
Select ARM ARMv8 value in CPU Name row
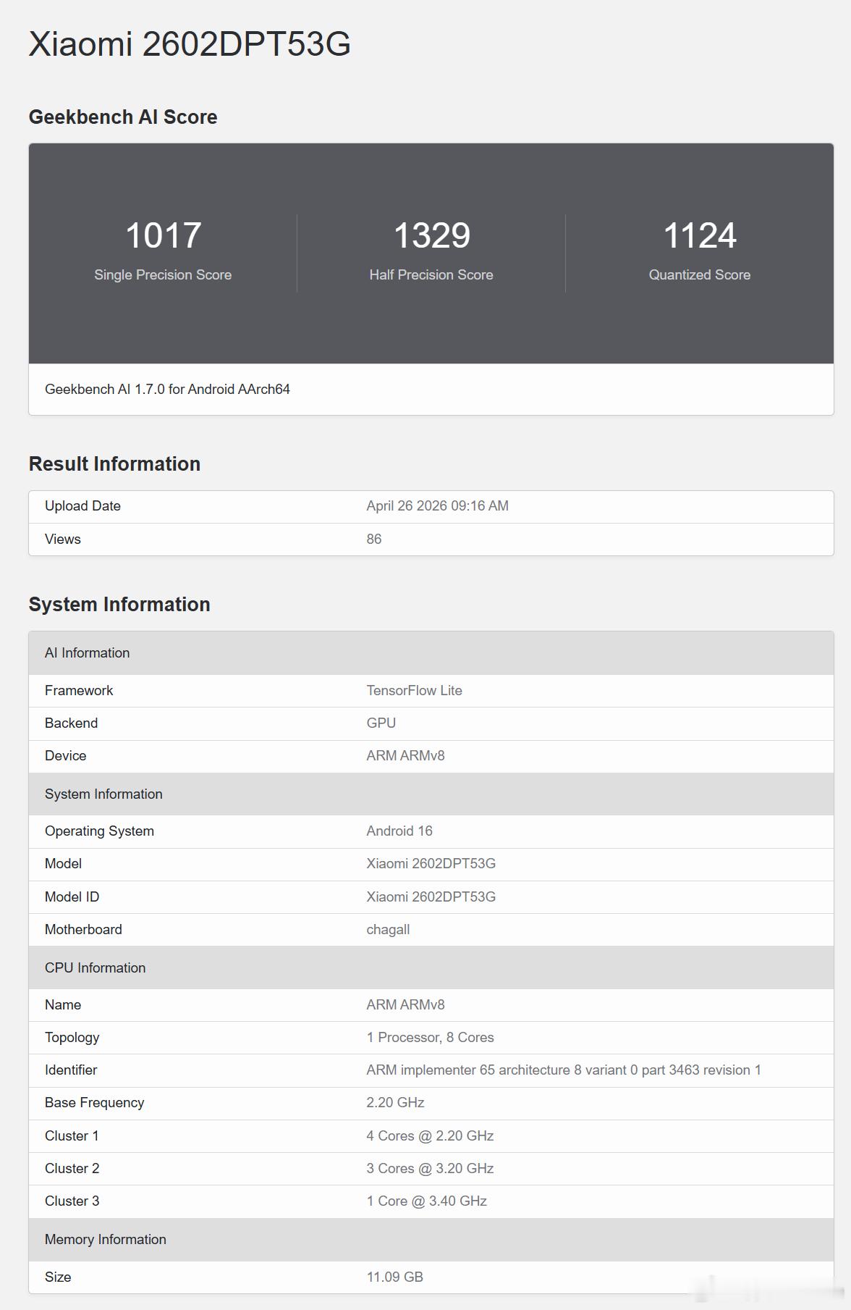tap(405, 1004)
